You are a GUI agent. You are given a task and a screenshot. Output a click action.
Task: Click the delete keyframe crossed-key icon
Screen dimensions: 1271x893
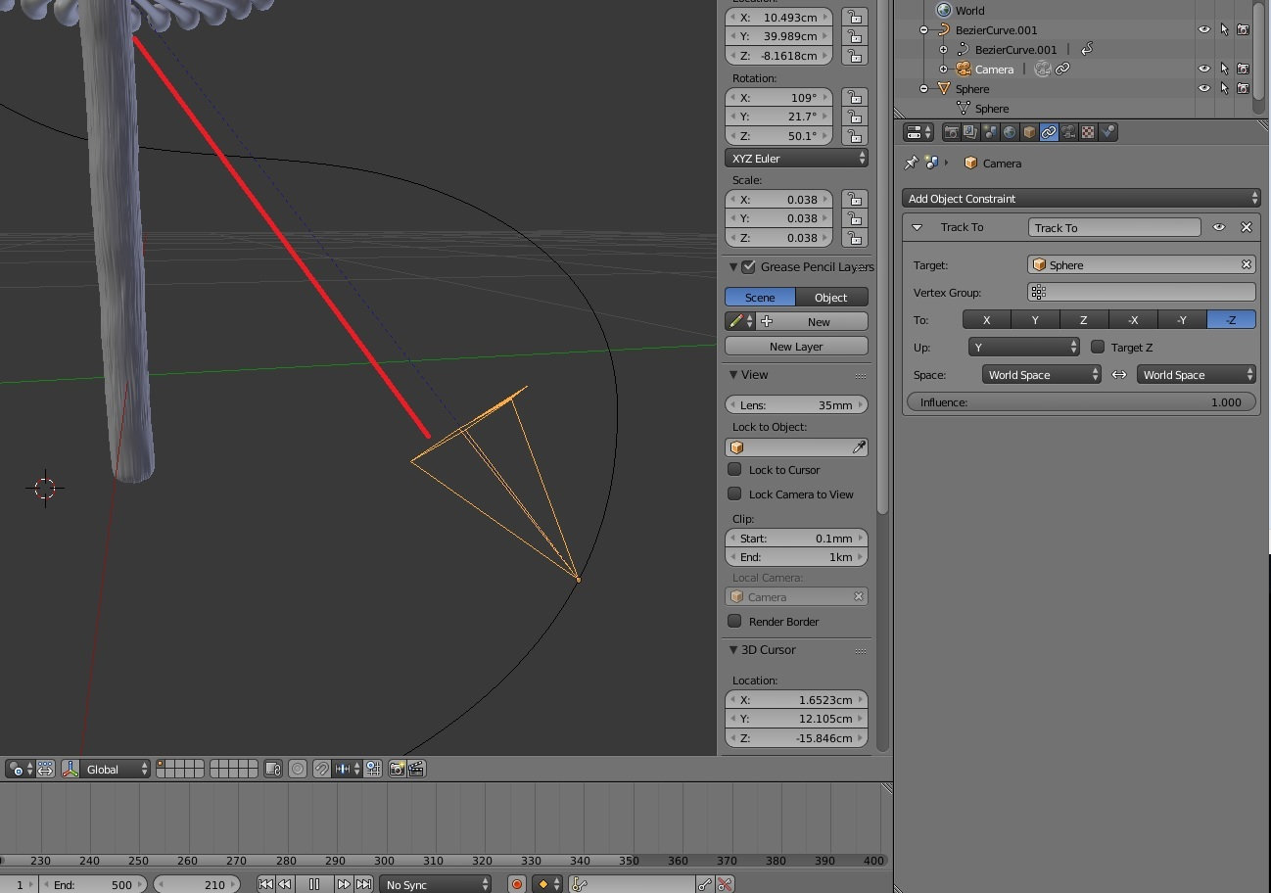(725, 884)
